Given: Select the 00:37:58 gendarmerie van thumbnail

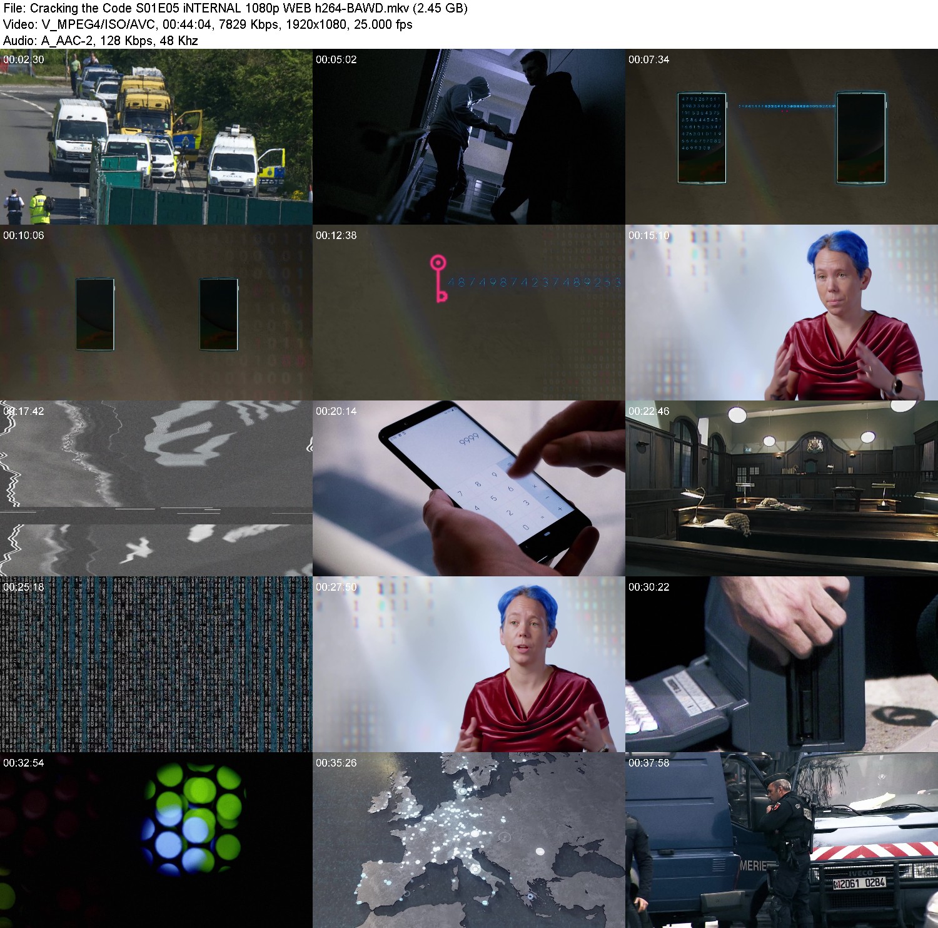Looking at the screenshot, I should tap(782, 840).
